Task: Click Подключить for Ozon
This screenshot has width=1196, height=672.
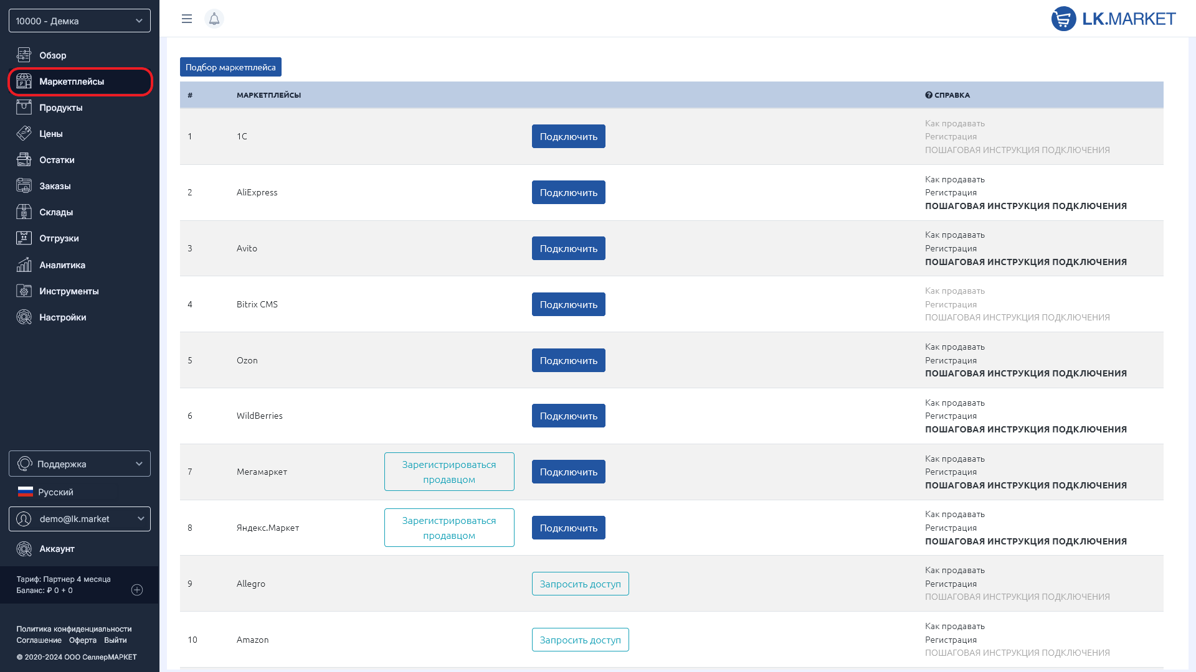Action: click(x=568, y=360)
